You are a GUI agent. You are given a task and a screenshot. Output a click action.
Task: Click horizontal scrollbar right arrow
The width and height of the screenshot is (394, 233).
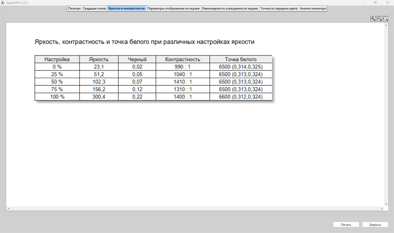382,209
